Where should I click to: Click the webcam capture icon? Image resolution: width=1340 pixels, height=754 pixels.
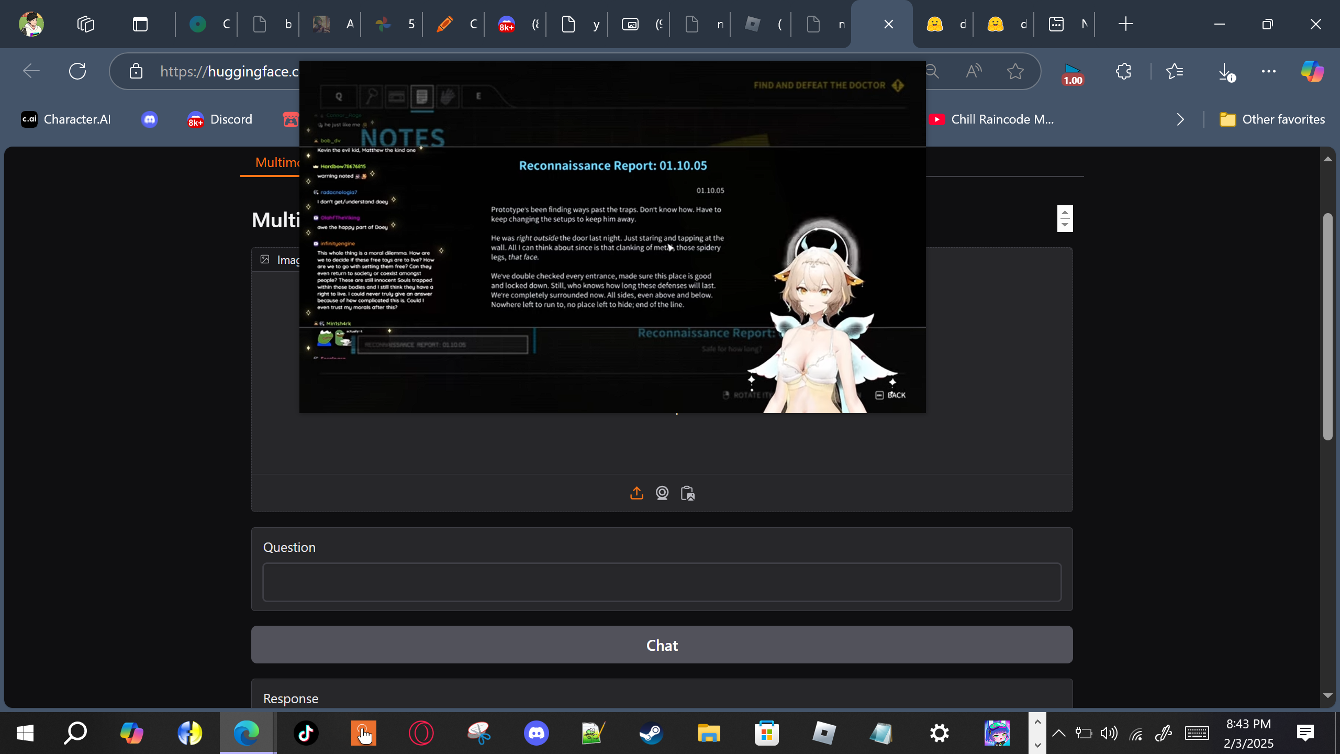click(662, 493)
